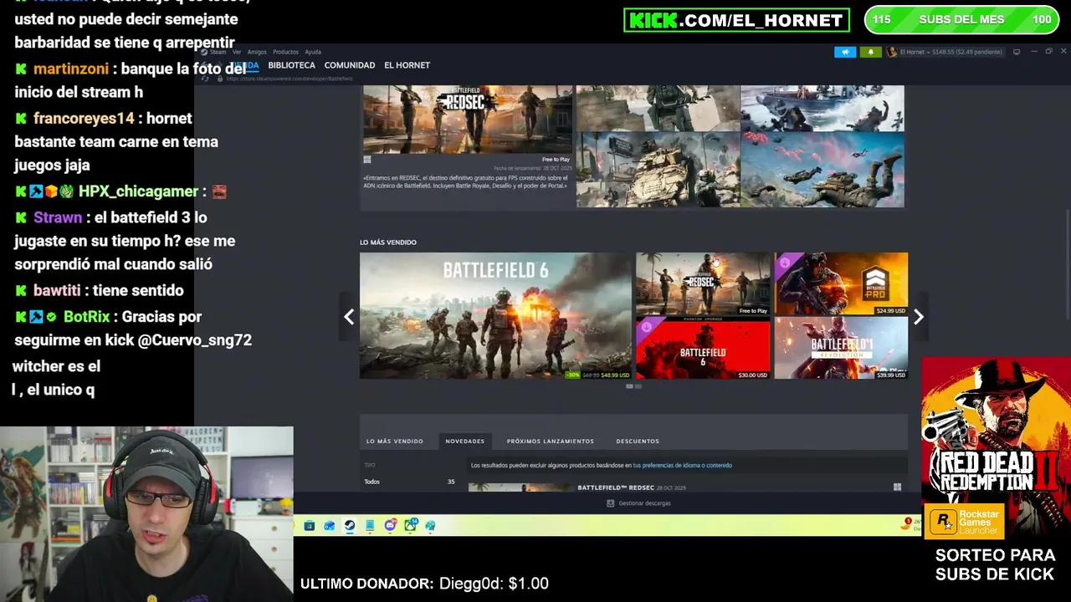Click the Rockstar Games Launcher logo
Image resolution: width=1071 pixels, height=602 pixels.
pyautogui.click(x=965, y=522)
